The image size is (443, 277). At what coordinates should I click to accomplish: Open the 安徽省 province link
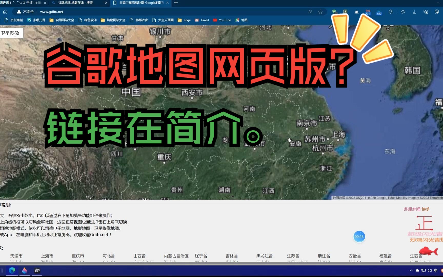click(355, 256)
